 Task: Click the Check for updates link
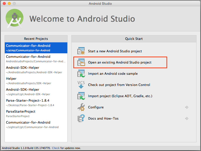(56, 148)
